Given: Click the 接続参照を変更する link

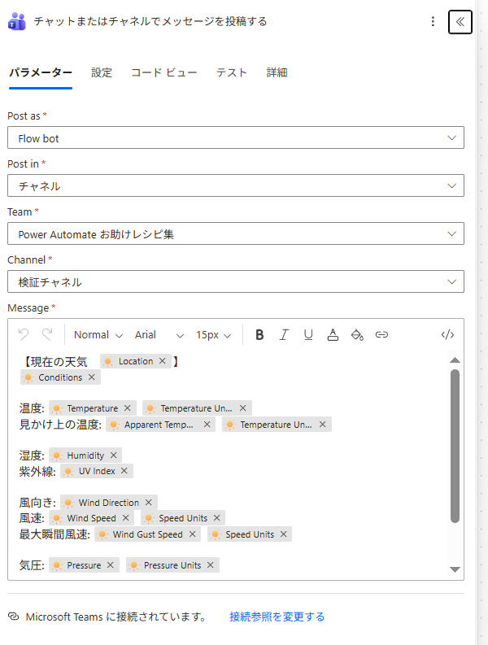Looking at the screenshot, I should [277, 617].
